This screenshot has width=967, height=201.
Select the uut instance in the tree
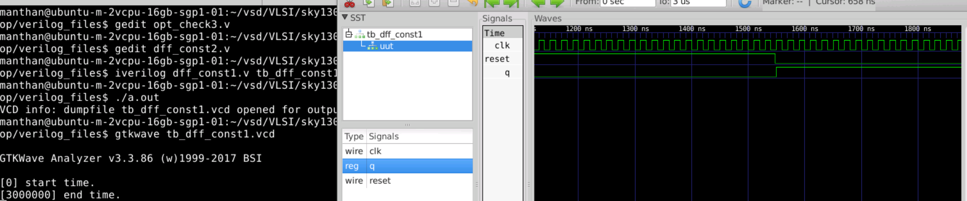tap(386, 46)
